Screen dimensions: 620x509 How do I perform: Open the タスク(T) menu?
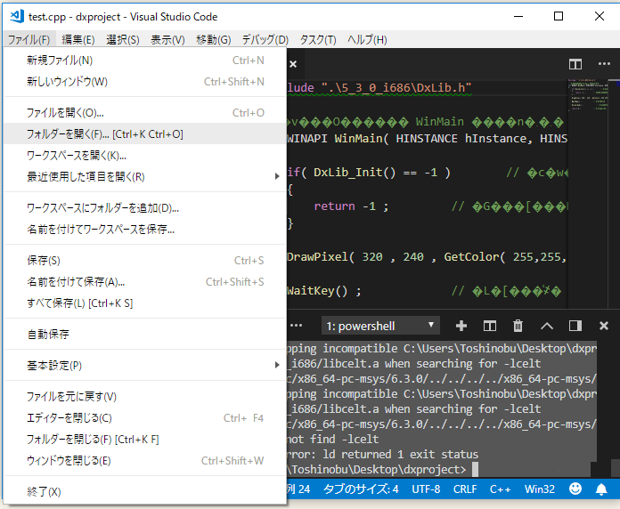[318, 39]
